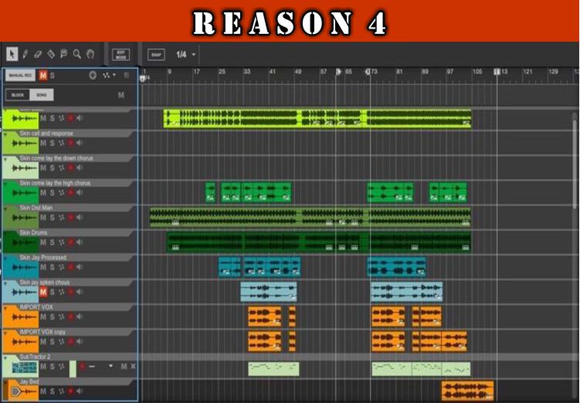Select the arrow Selection tool
The height and width of the screenshot is (403, 580).
12,54
